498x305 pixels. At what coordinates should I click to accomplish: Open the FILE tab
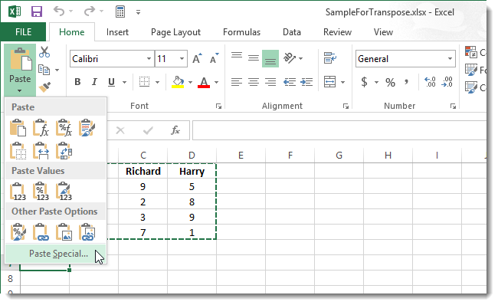click(23, 32)
